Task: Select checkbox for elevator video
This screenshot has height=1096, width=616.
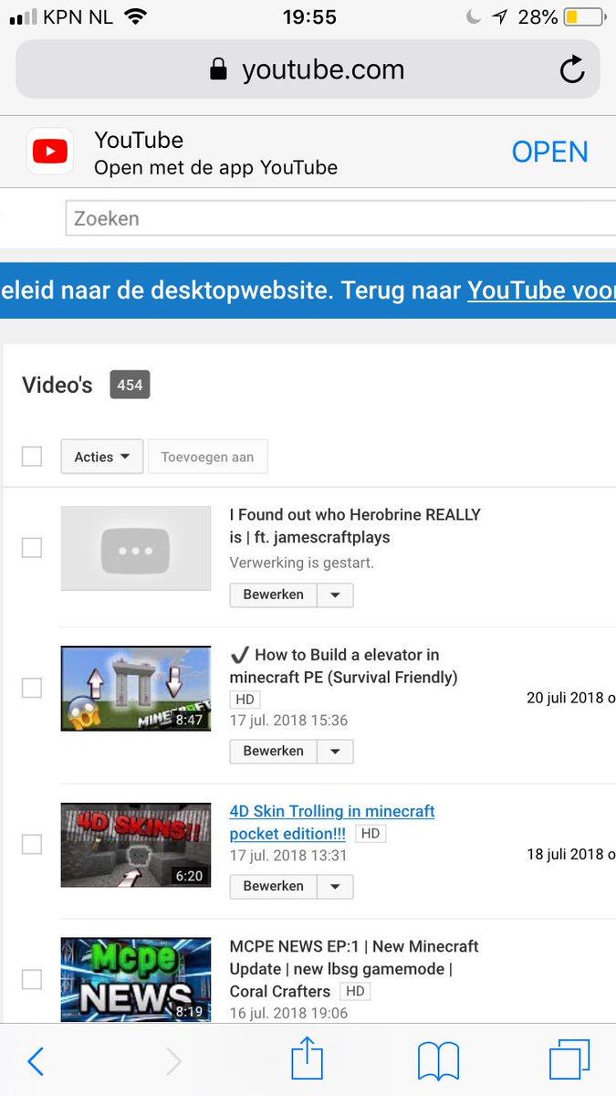Action: coord(32,688)
